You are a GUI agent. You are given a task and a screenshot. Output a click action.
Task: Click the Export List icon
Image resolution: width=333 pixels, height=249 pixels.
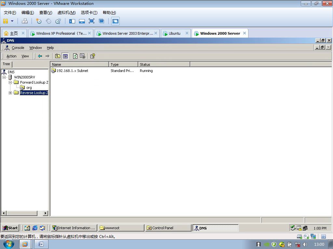click(x=83, y=56)
